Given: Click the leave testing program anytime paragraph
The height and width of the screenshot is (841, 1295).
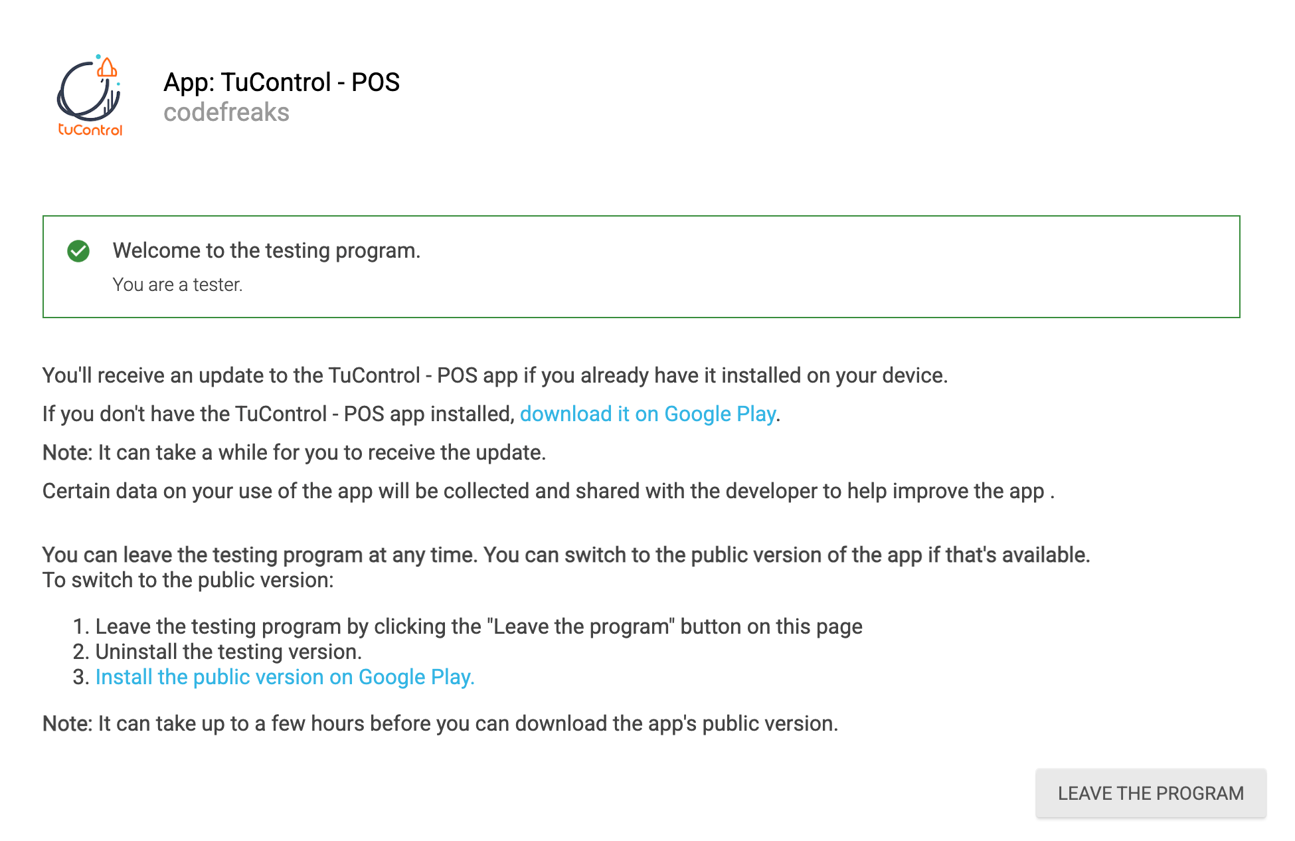Looking at the screenshot, I should (x=566, y=555).
